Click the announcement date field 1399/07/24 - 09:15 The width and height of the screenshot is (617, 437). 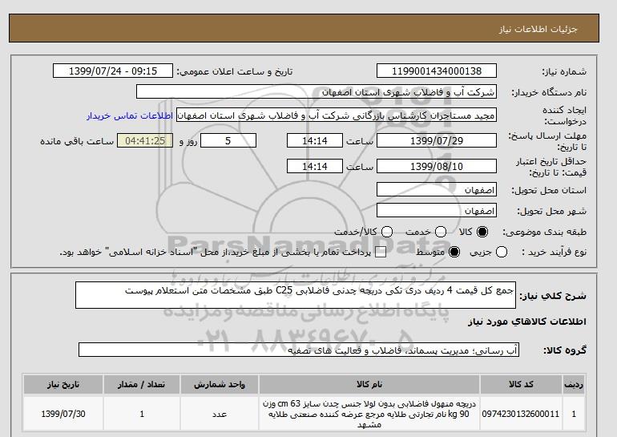pos(113,71)
